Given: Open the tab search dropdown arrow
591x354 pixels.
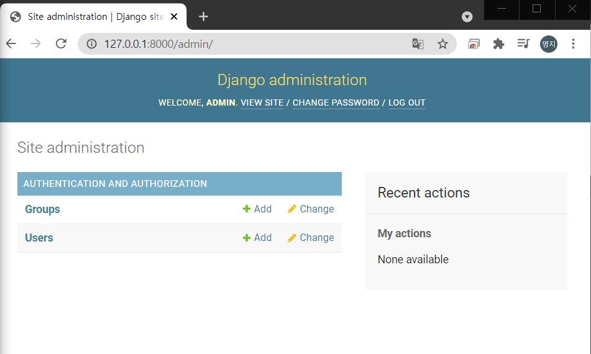Looking at the screenshot, I should pos(467,17).
